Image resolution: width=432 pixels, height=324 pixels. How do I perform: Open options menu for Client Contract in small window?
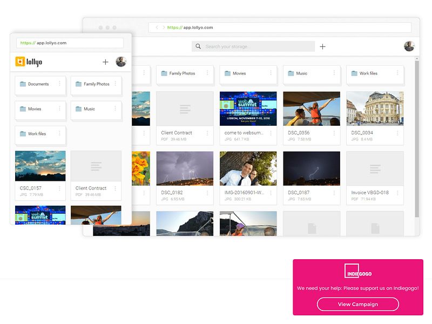coord(115,188)
